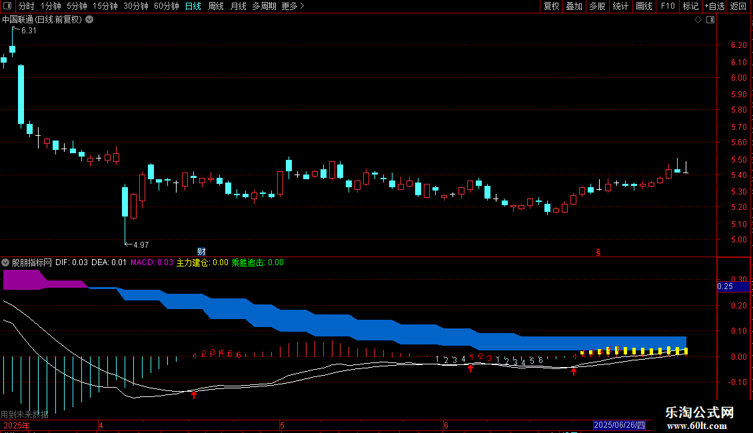Click month 6 marker on time axis
Image resolution: width=753 pixels, height=433 pixels.
[446, 425]
